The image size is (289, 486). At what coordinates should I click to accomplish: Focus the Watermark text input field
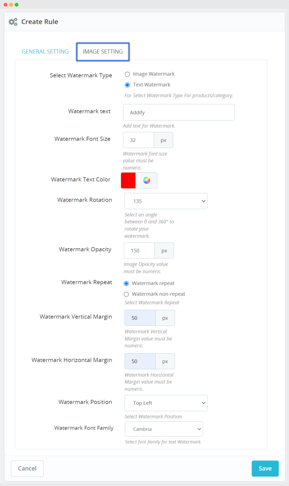pos(179,112)
